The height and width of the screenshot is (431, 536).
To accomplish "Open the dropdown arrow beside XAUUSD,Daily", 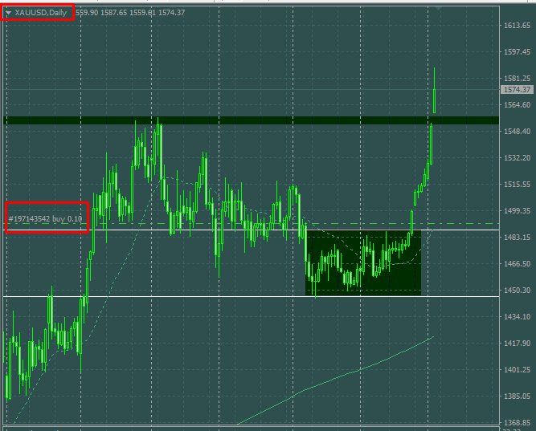I will click(x=8, y=12).
